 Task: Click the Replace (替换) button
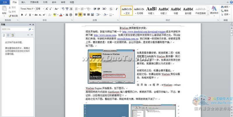(x=225, y=11)
